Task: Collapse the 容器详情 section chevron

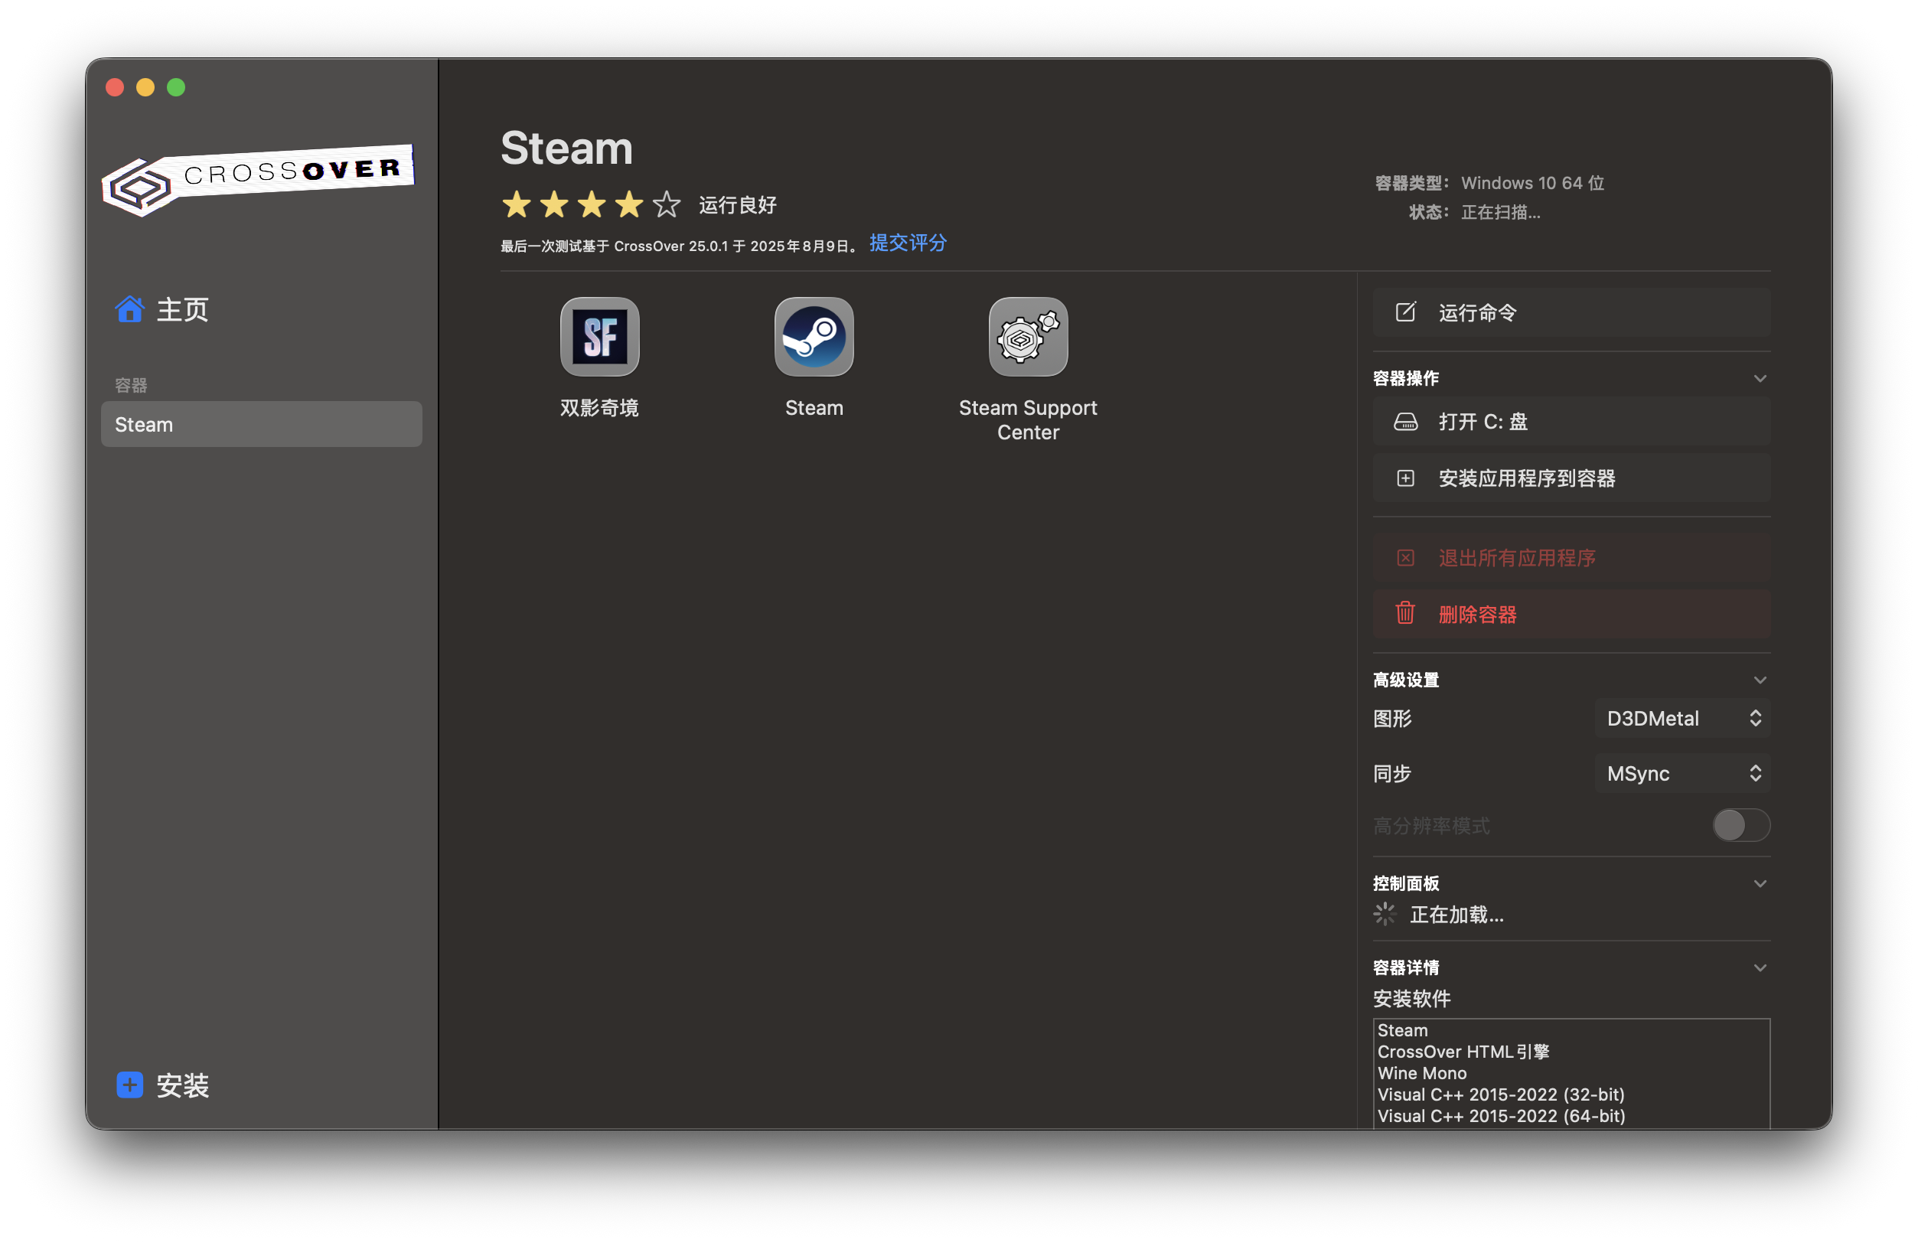Action: pos(1760,967)
